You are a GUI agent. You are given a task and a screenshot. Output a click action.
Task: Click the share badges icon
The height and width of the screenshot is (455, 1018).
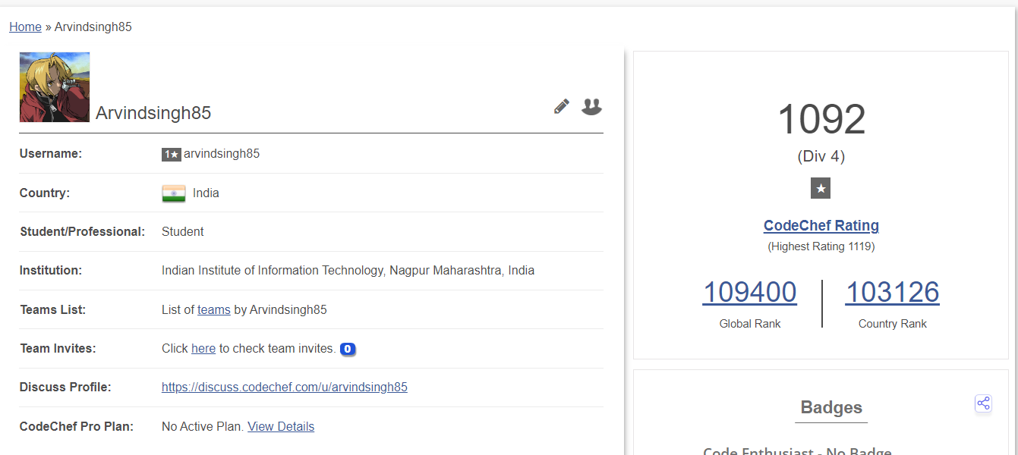983,403
